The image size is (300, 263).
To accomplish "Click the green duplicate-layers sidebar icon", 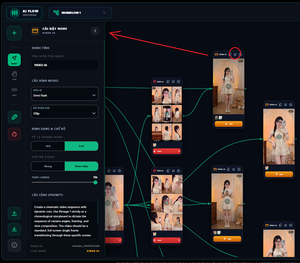I will pyautogui.click(x=14, y=117).
